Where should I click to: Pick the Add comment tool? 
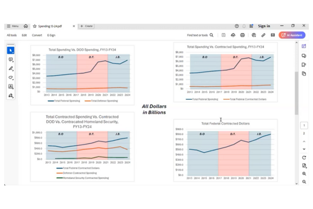[10, 60]
